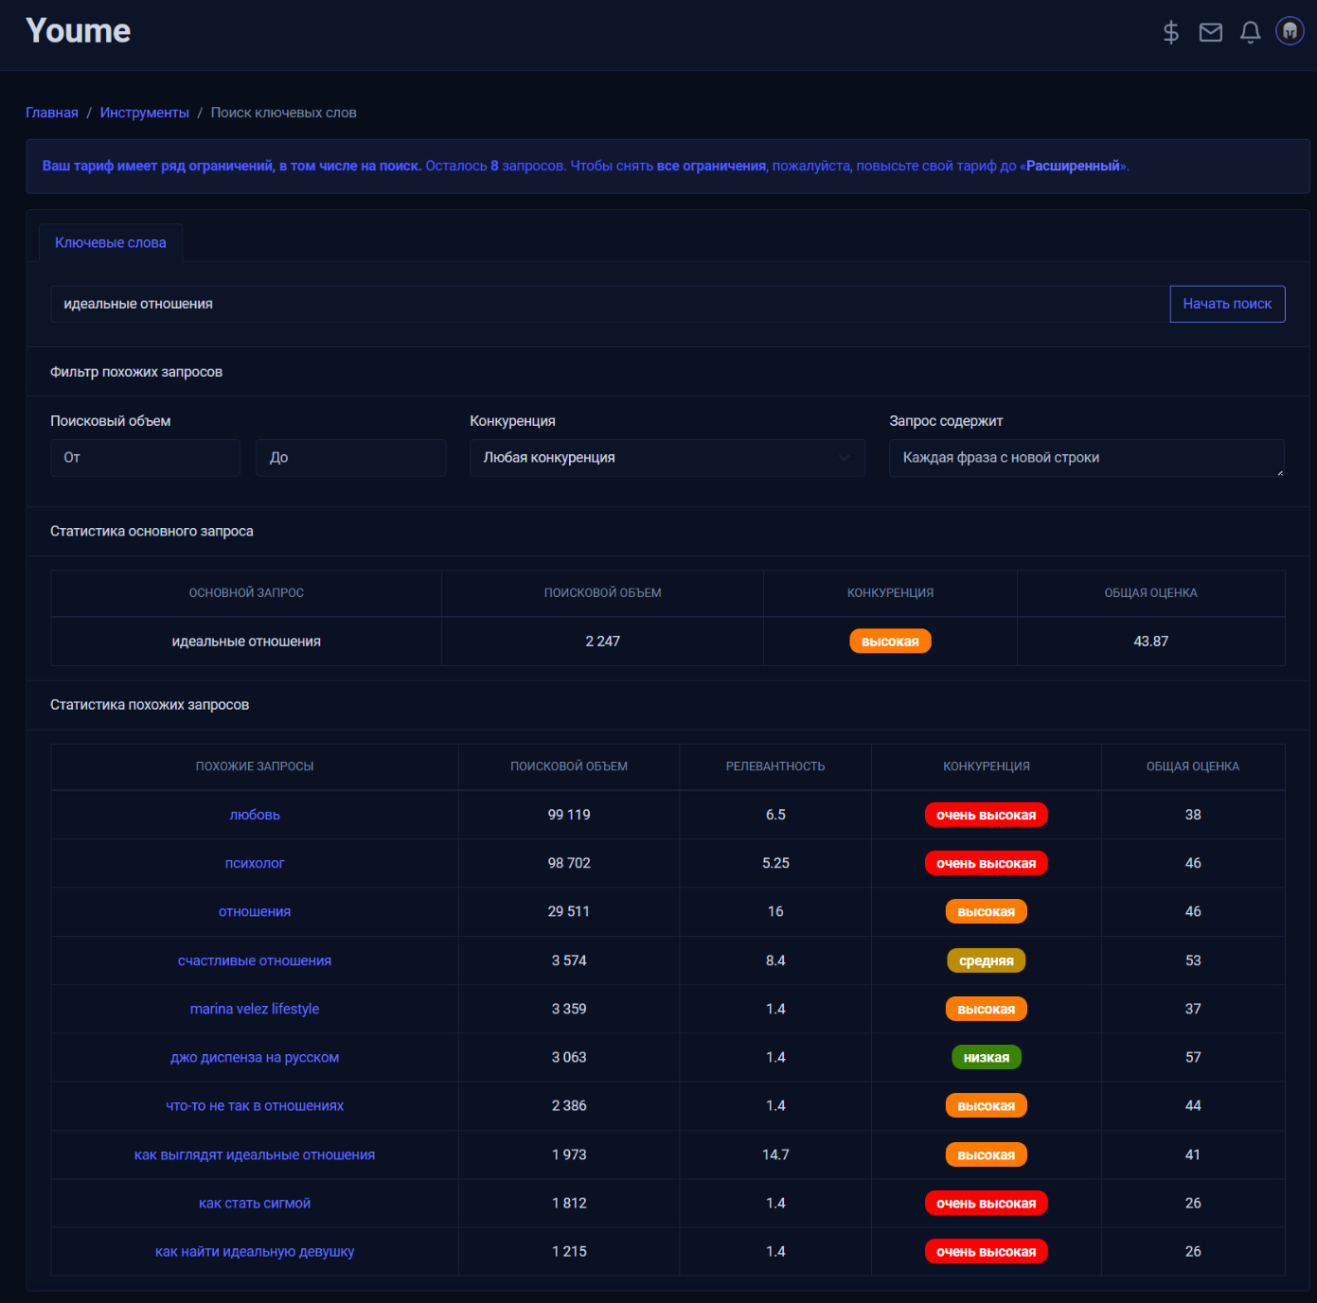Click the Каждая фраза с новой строки textarea
The image size is (1317, 1303).
(1087, 457)
